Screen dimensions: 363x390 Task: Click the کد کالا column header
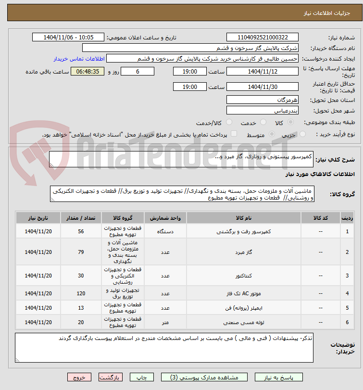[x=321, y=218]
